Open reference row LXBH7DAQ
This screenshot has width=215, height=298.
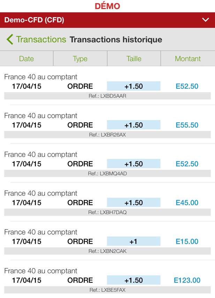[107, 212]
